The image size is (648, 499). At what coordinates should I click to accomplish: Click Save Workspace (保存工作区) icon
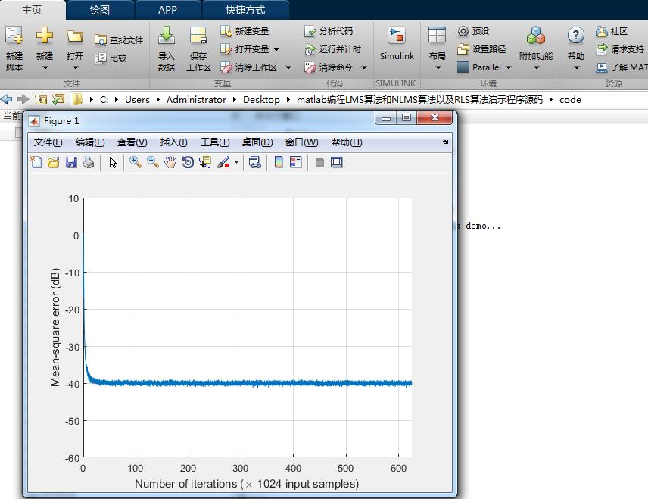point(198,35)
